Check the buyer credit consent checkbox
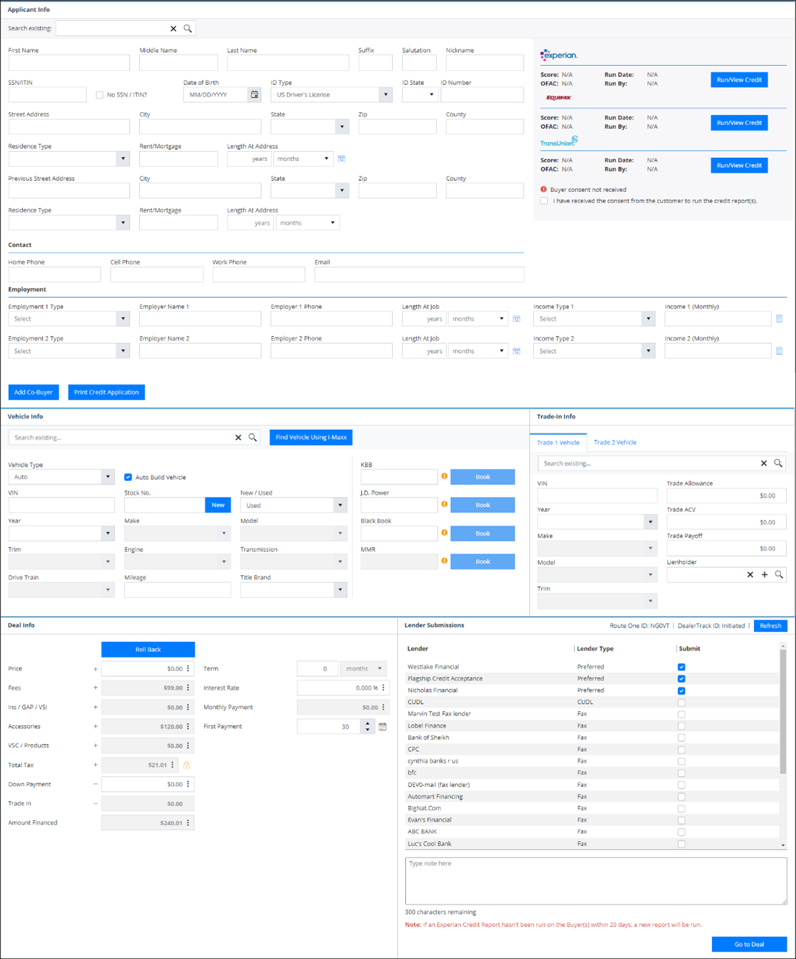 click(x=544, y=200)
